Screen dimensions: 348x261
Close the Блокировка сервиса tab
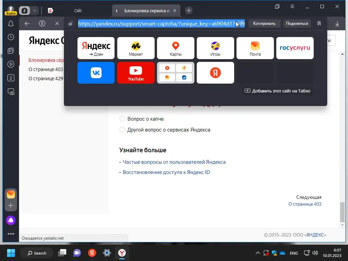coord(175,11)
